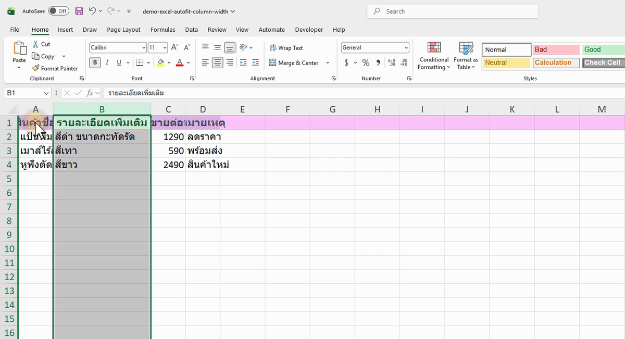Click the Paste clipboard icon
This screenshot has height=339, width=625.
(x=19, y=48)
